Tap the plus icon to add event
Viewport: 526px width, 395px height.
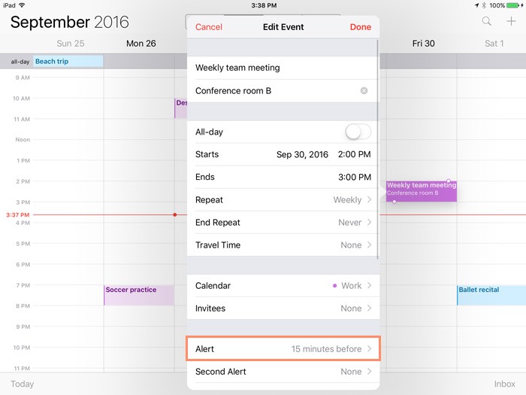coord(511,22)
